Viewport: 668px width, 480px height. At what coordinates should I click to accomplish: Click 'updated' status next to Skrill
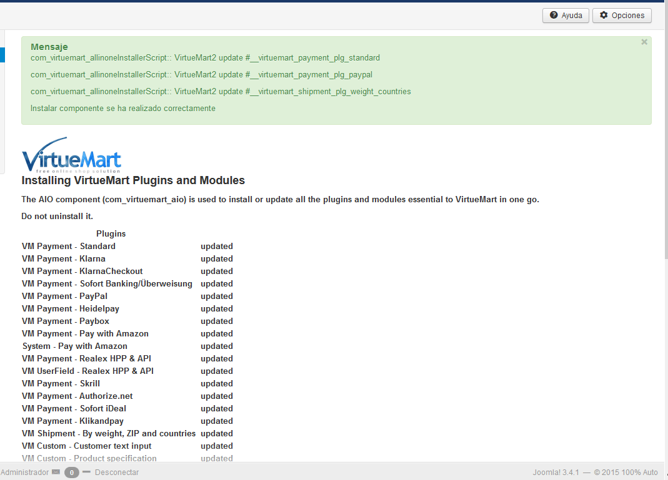coord(217,383)
